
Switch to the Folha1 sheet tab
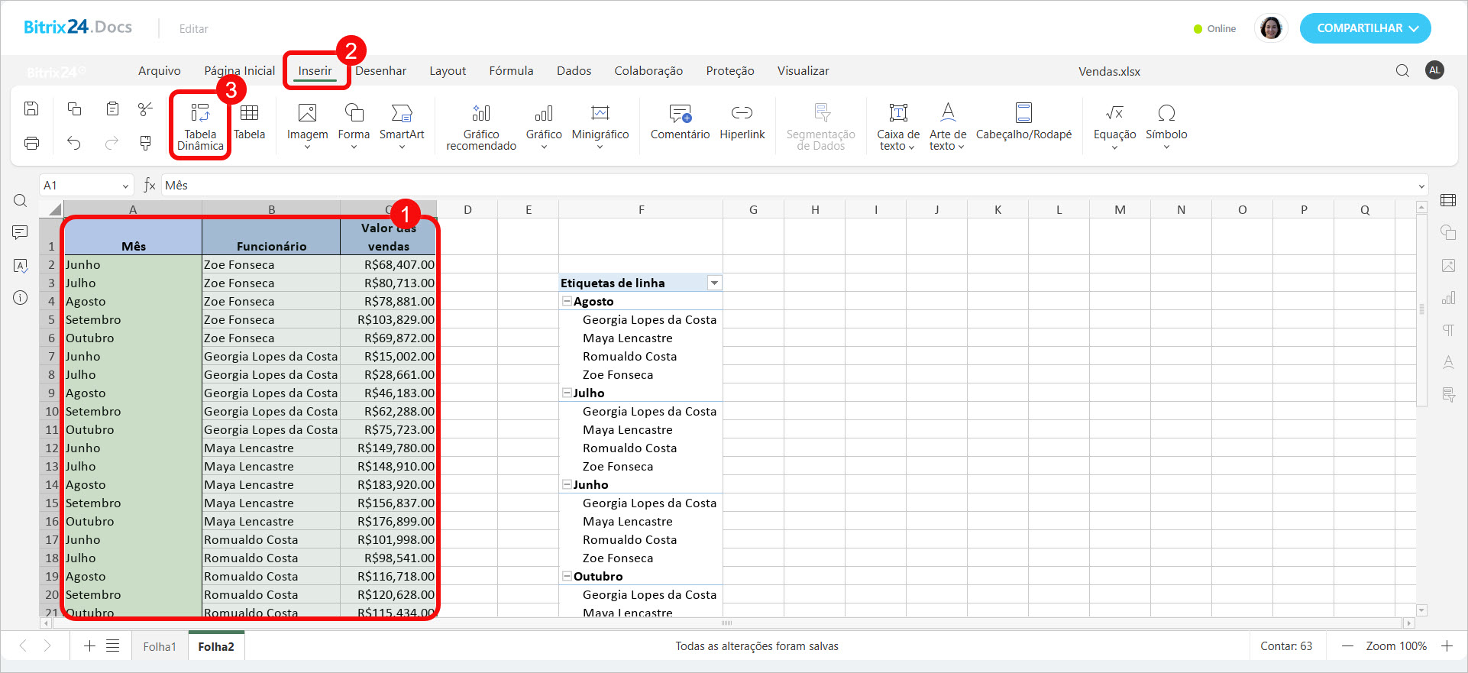(160, 646)
